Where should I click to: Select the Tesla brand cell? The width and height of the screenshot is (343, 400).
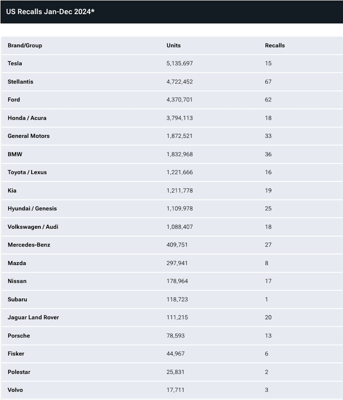tap(15, 63)
